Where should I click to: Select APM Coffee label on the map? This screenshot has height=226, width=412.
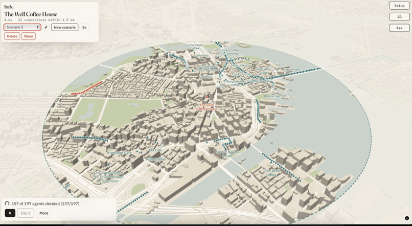coord(156,160)
